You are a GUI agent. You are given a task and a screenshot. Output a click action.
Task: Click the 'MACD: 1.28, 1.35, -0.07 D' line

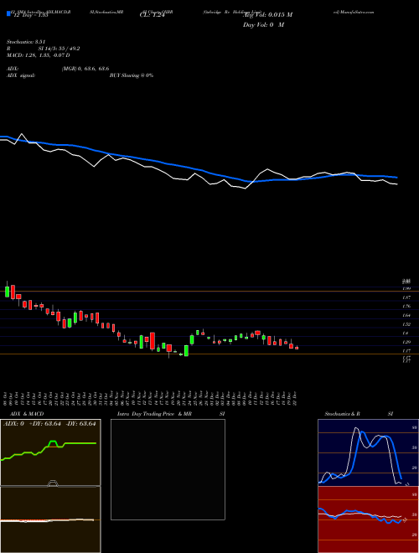[x=38, y=55]
